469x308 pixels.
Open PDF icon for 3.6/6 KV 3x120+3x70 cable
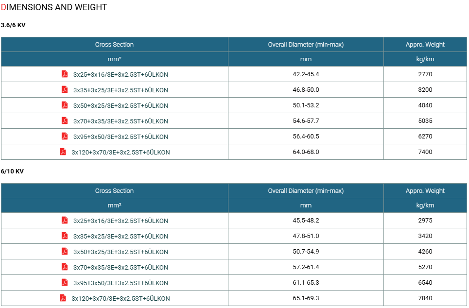point(63,152)
